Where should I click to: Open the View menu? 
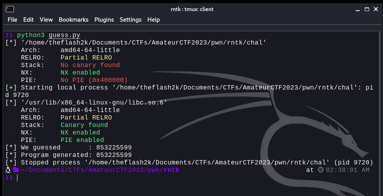[x=46, y=19]
